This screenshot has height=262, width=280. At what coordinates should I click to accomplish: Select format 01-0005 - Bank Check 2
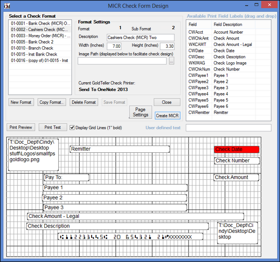click(x=40, y=42)
